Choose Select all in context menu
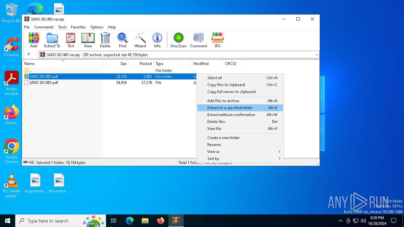 click(240, 78)
